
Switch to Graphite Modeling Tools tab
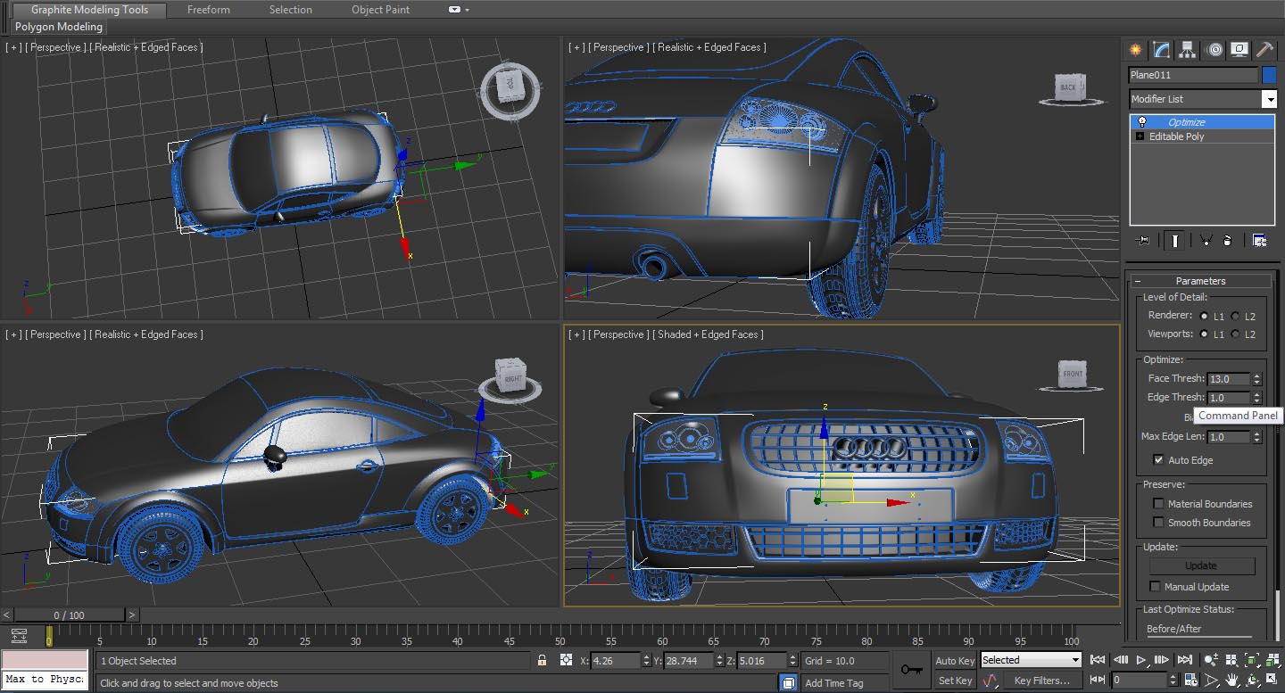[89, 10]
